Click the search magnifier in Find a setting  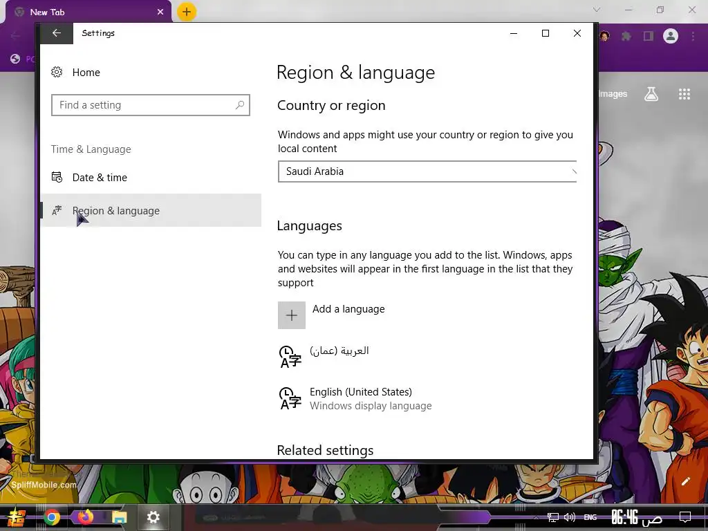coord(240,105)
